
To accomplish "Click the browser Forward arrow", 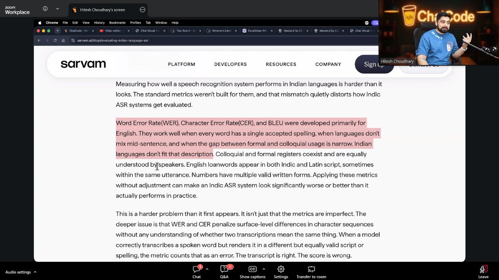I will tap(47, 40).
